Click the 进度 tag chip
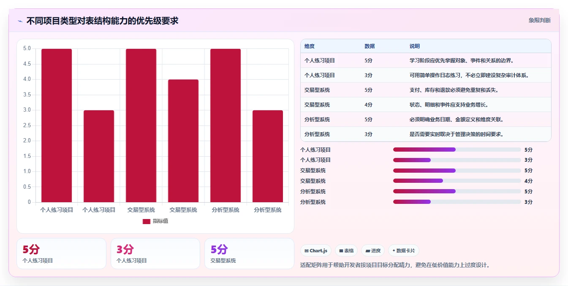 click(373, 251)
